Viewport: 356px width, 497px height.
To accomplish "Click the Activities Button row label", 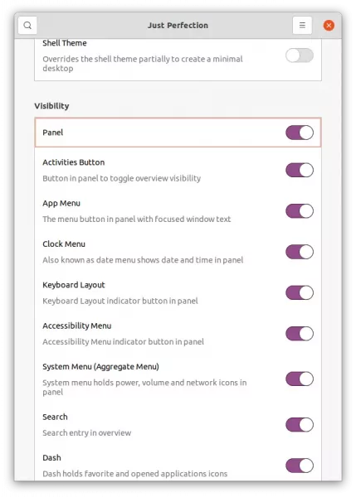I will click(73, 162).
